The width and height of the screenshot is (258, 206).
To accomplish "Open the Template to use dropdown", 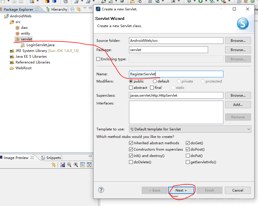I will pyautogui.click(x=249, y=129).
